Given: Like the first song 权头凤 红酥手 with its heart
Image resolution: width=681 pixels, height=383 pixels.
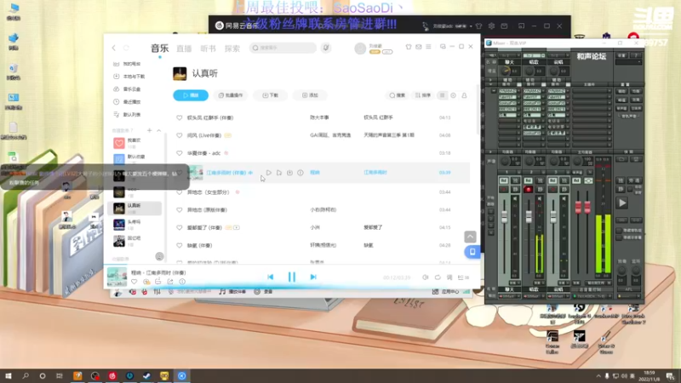Looking at the screenshot, I should tap(180, 117).
